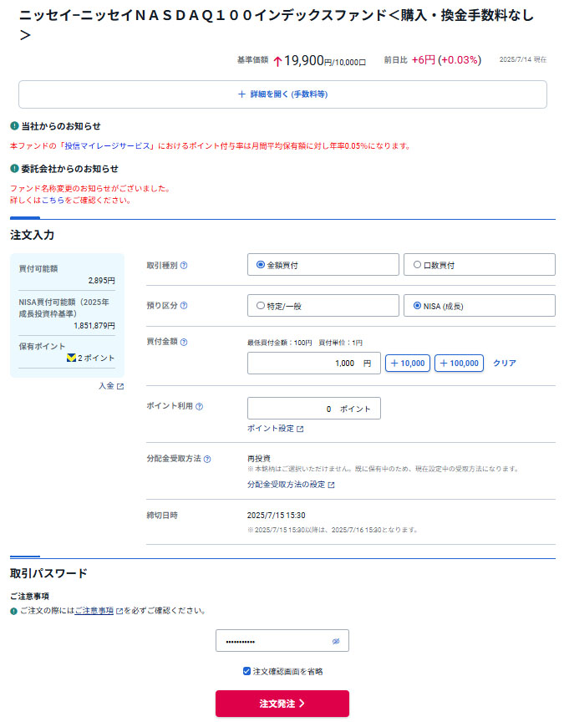Image resolution: width=564 pixels, height=722 pixels.
Task: Click help icon next to 取引種別
Action: (184, 265)
